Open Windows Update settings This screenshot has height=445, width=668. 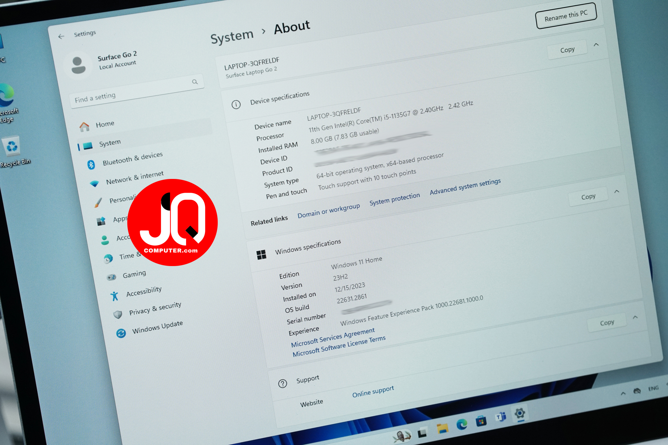(157, 327)
